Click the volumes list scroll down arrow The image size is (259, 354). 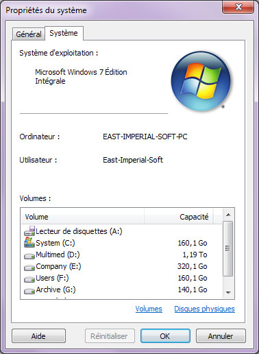coord(228,292)
